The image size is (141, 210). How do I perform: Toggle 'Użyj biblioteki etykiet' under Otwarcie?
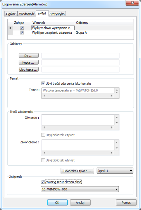click(43, 135)
